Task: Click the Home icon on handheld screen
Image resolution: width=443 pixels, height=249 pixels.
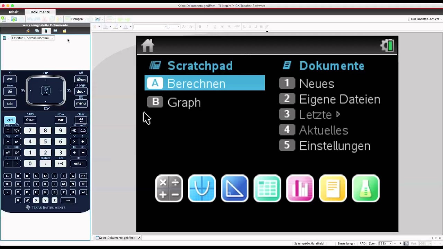Action: tap(147, 45)
